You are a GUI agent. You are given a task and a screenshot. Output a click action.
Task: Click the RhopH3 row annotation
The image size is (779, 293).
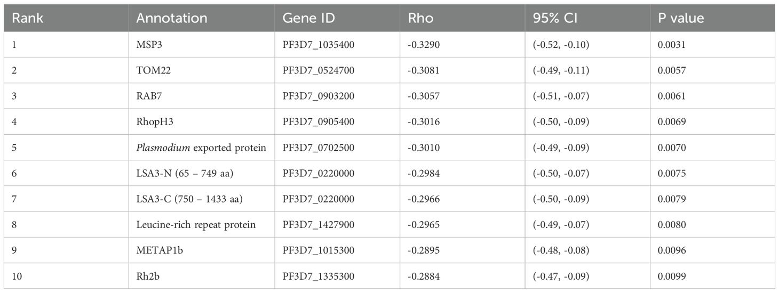(x=152, y=122)
